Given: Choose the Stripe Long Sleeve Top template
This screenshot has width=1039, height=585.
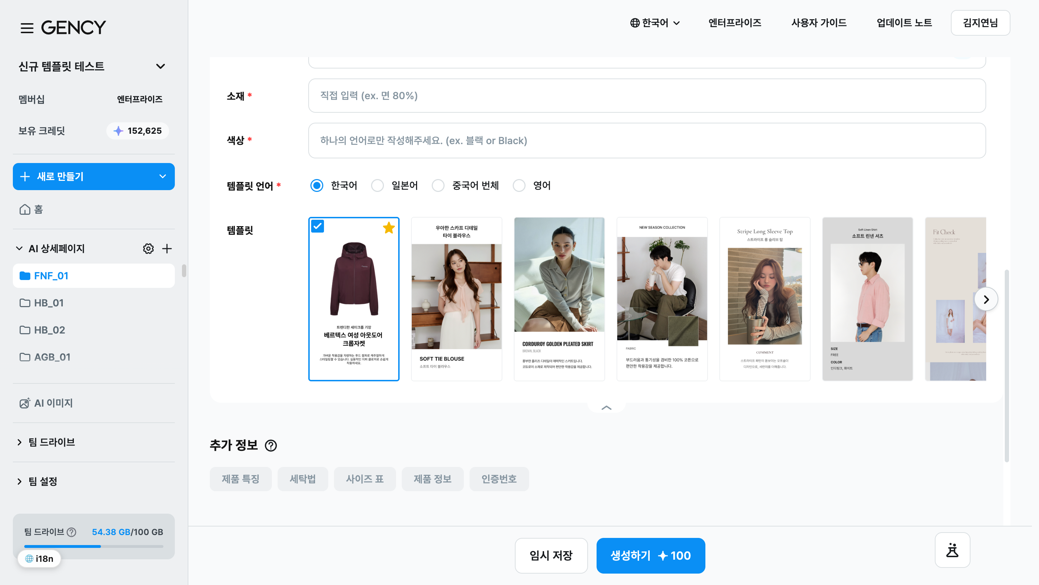Looking at the screenshot, I should [x=765, y=299].
